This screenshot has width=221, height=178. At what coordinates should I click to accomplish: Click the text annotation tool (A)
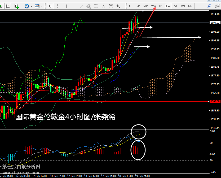pos(104,6)
